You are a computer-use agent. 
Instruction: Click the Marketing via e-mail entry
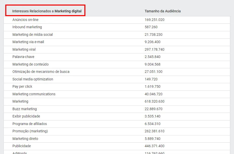pos(28,42)
